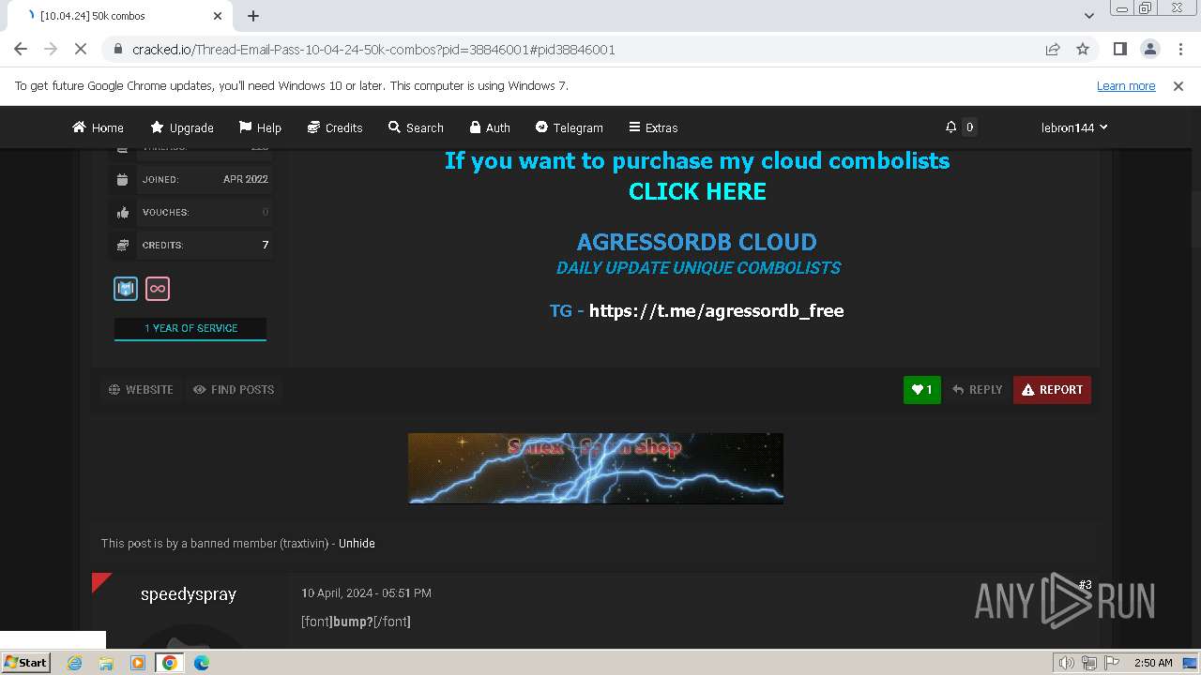Screen dimensions: 1201x675
Task: Open Telegram menu item
Action: click(x=569, y=127)
